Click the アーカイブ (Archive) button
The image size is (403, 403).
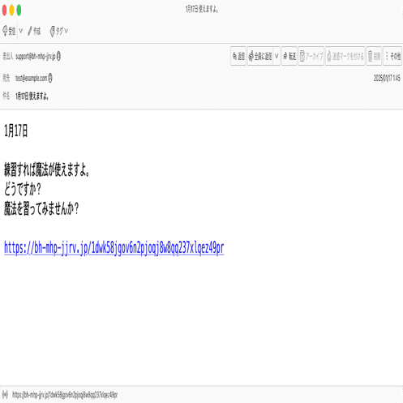coord(311,56)
